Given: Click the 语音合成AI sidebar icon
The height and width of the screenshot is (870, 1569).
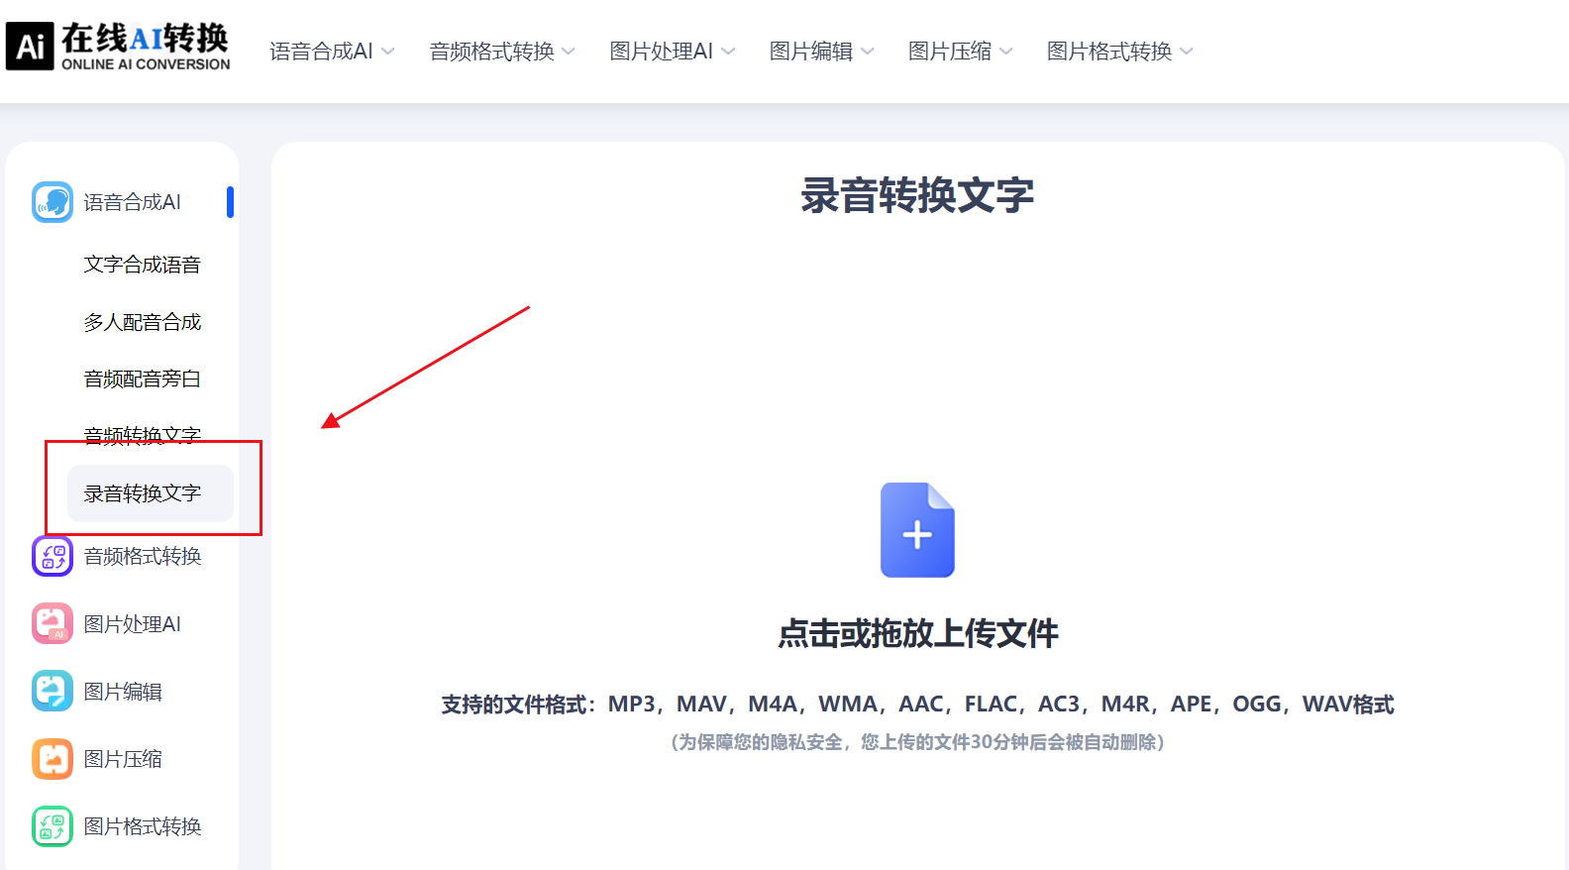Looking at the screenshot, I should [x=52, y=202].
